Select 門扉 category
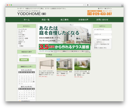Image resolution: width=129 pixels, height=109 pixels. pos(20,44)
